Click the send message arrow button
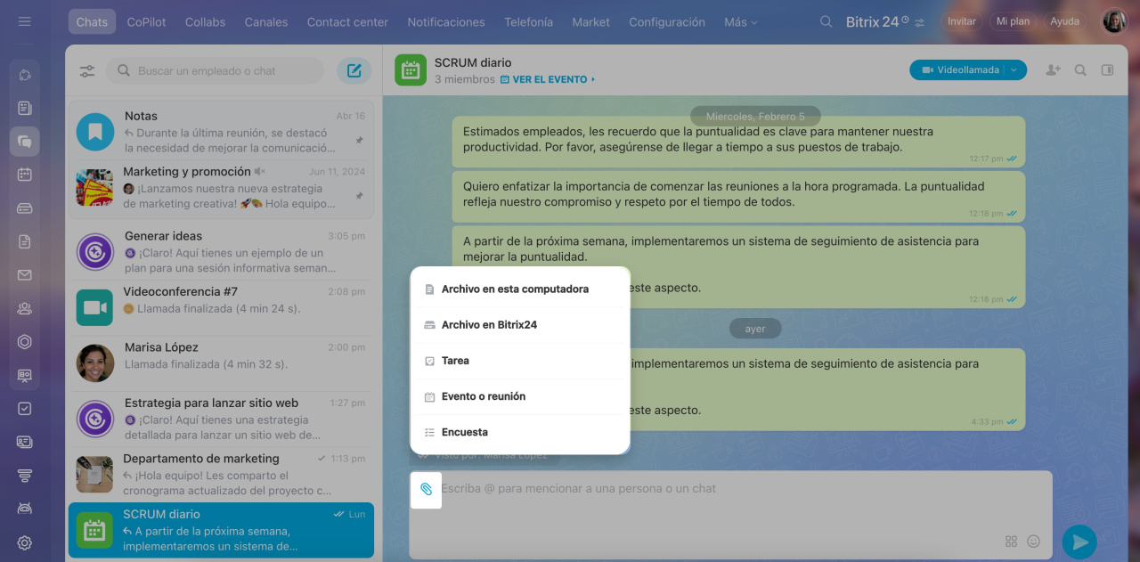This screenshot has height=562, width=1140. coord(1079,542)
